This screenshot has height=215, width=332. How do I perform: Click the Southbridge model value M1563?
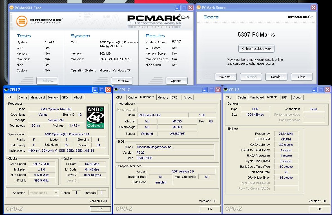point(177,127)
